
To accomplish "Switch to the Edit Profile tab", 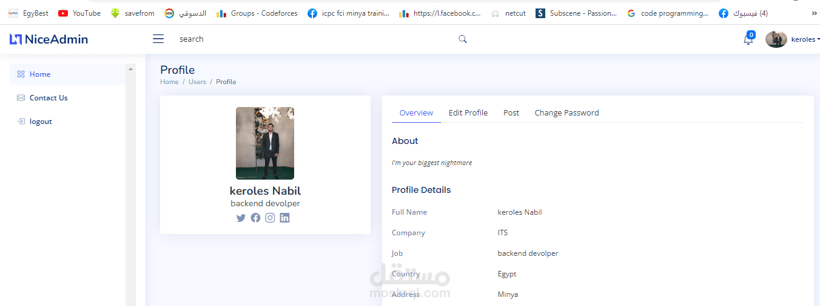I will tap(468, 113).
